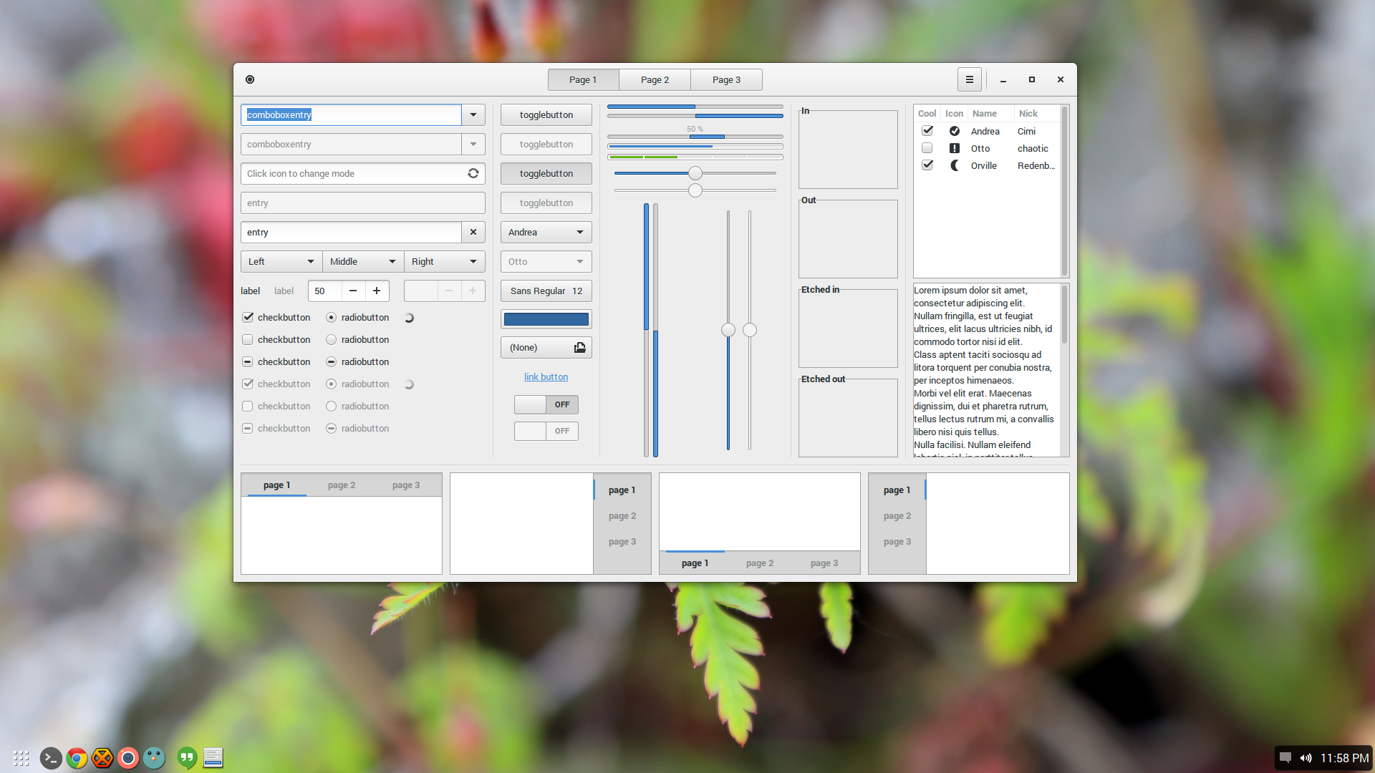The image size is (1375, 773).
Task: Open the 11:58 PM clock in the tray
Action: point(1344,758)
